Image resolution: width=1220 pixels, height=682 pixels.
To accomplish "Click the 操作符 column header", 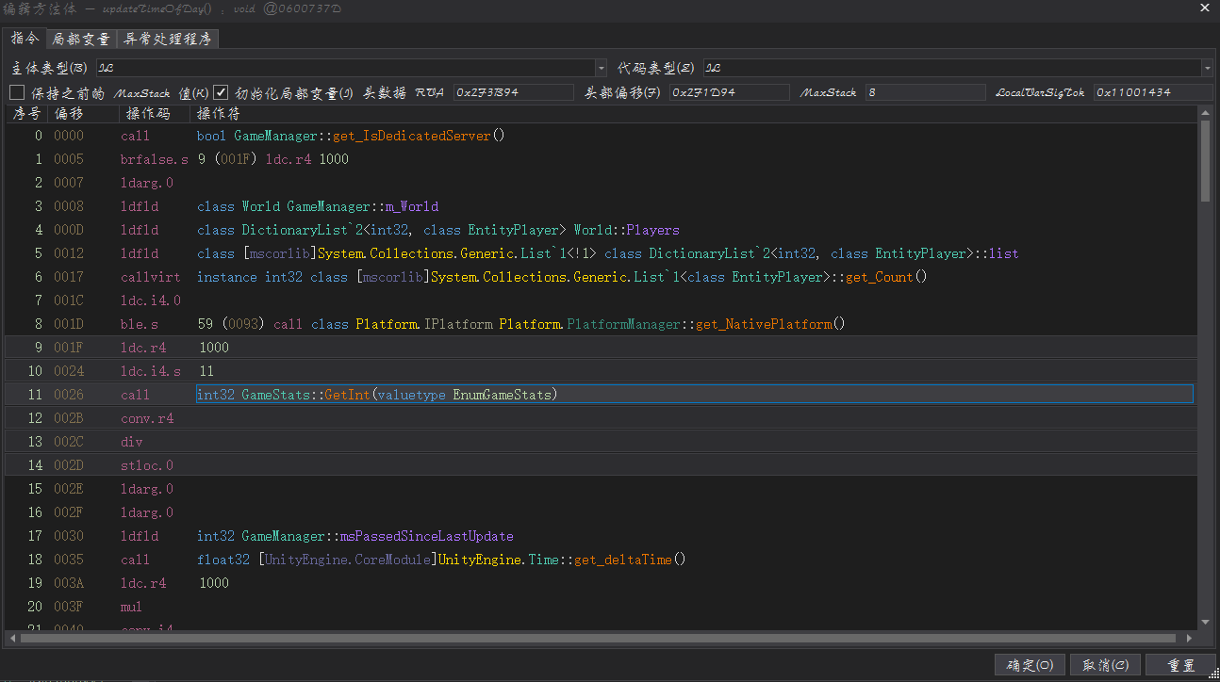I will [x=694, y=114].
